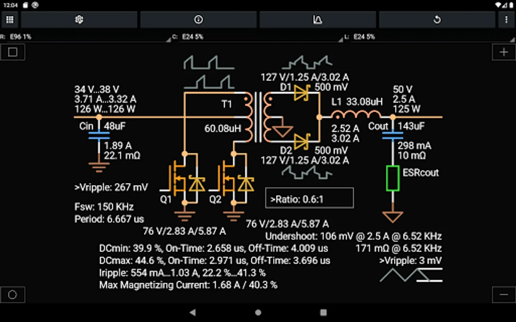Viewport: 516px width, 322px height.
Task: Zoom in with the plus button
Action: coord(504,52)
